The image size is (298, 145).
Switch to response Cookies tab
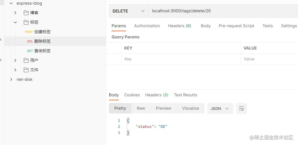132,95
